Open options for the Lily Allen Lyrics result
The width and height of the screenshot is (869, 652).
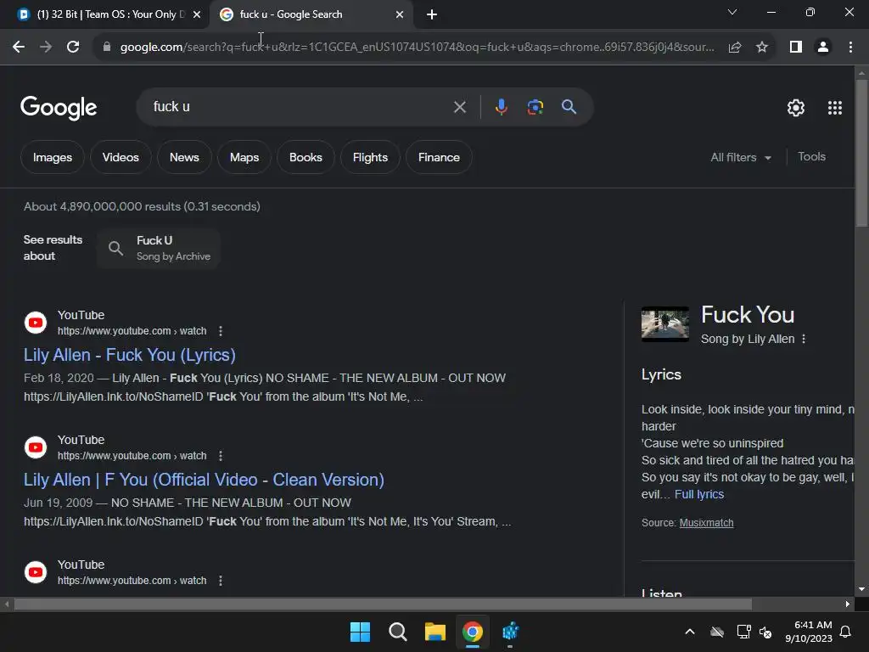pyautogui.click(x=221, y=331)
